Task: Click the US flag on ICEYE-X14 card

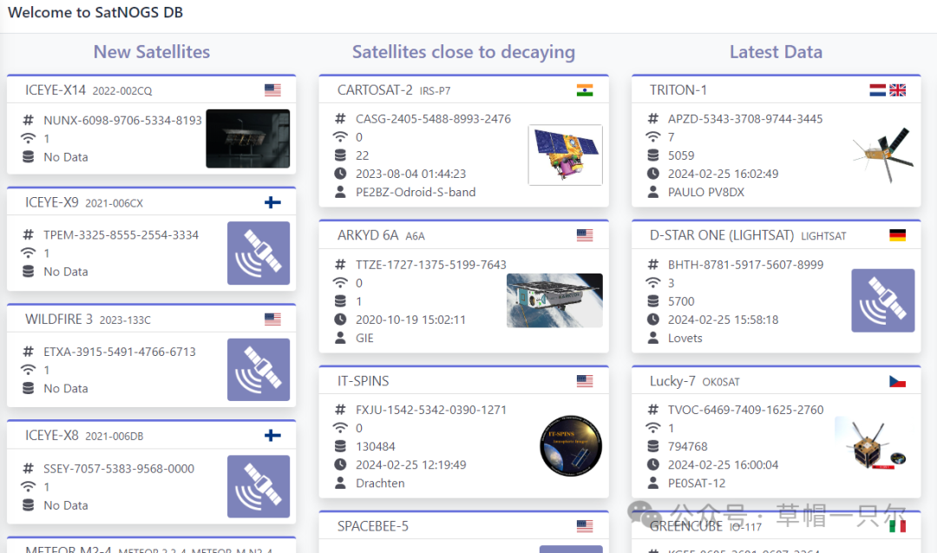Action: click(x=272, y=89)
